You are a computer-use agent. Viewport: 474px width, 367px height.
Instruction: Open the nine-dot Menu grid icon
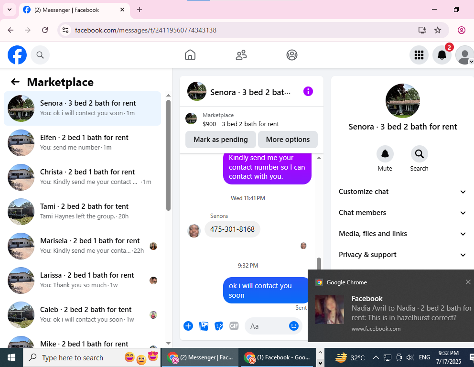coord(419,55)
